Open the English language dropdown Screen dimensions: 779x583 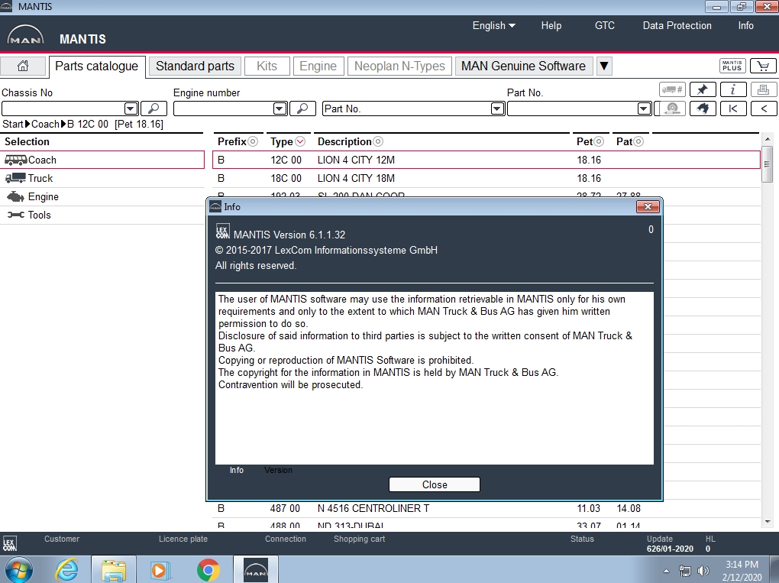click(493, 25)
